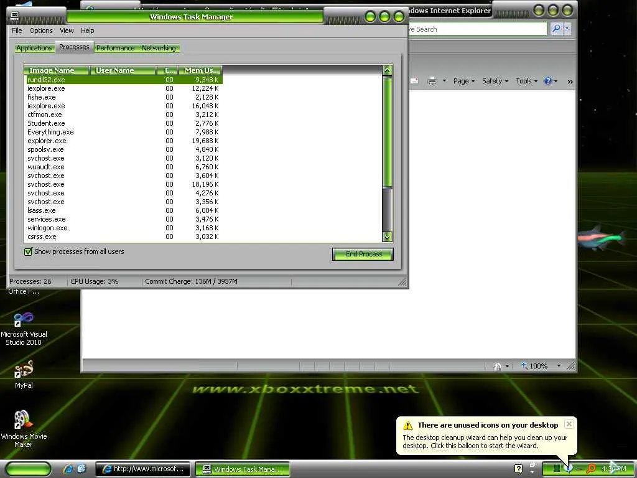This screenshot has height=478, width=637.
Task: Open the search provider dropdown arrow in IE
Action: (567, 29)
